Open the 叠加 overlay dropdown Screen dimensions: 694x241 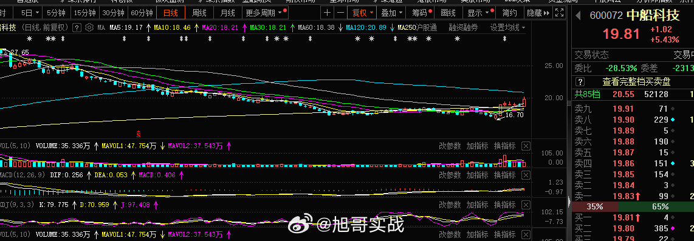[x=392, y=13]
